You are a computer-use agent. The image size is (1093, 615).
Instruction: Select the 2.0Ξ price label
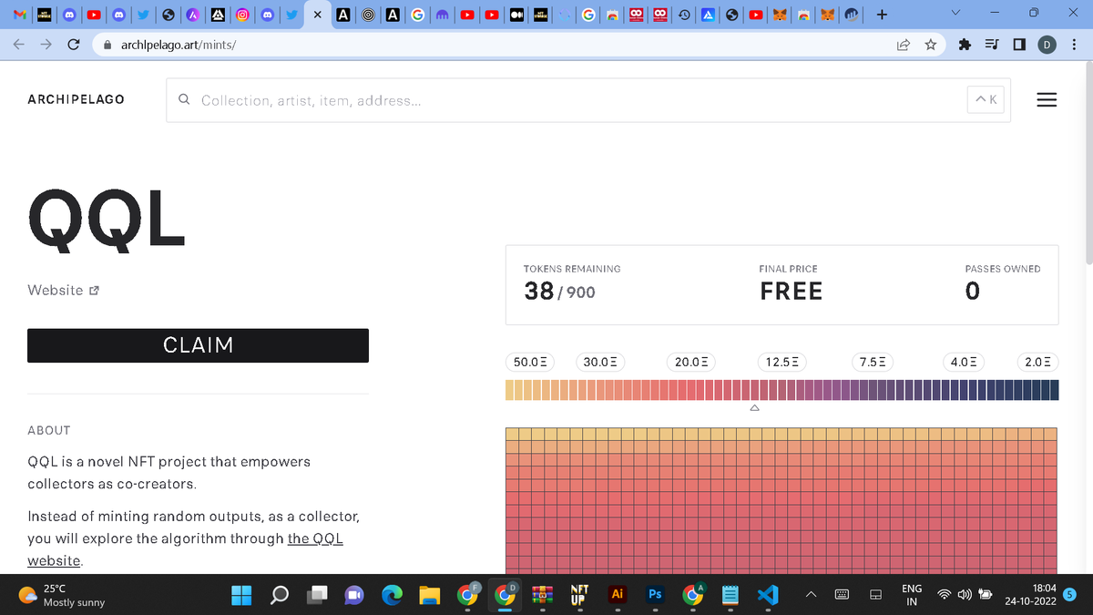[x=1037, y=362]
